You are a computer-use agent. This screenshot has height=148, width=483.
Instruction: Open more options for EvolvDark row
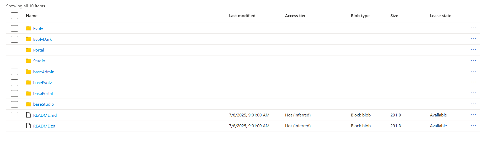474,39
